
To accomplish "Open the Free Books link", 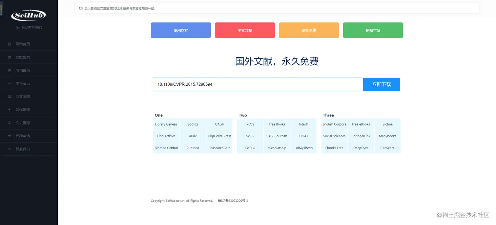I will click(x=277, y=124).
